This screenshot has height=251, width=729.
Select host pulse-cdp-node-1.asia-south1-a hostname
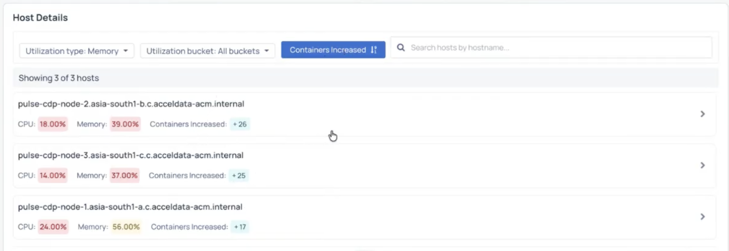click(130, 207)
